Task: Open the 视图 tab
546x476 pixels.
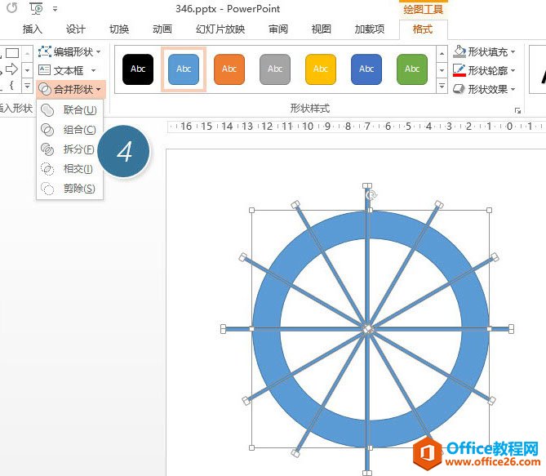Action: tap(321, 29)
